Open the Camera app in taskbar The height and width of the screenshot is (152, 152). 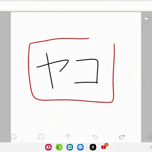pyautogui.click(x=49, y=147)
